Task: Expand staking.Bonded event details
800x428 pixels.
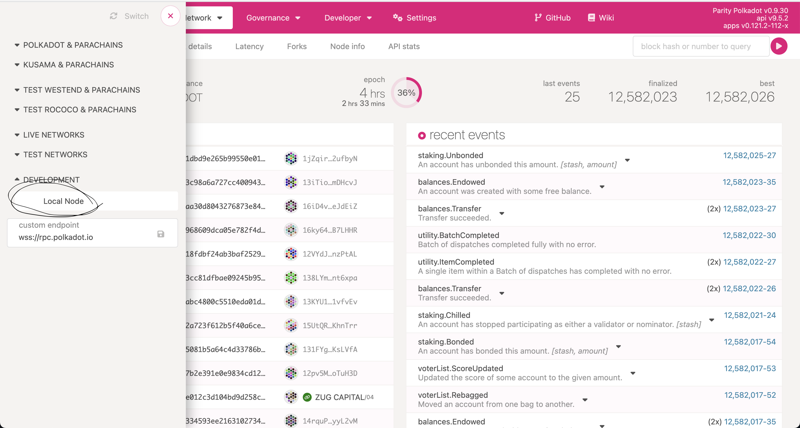Action: 619,347
